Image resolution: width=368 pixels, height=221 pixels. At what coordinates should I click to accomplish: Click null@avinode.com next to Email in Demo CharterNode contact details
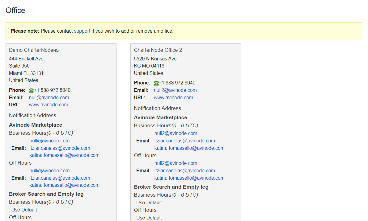coord(49,97)
